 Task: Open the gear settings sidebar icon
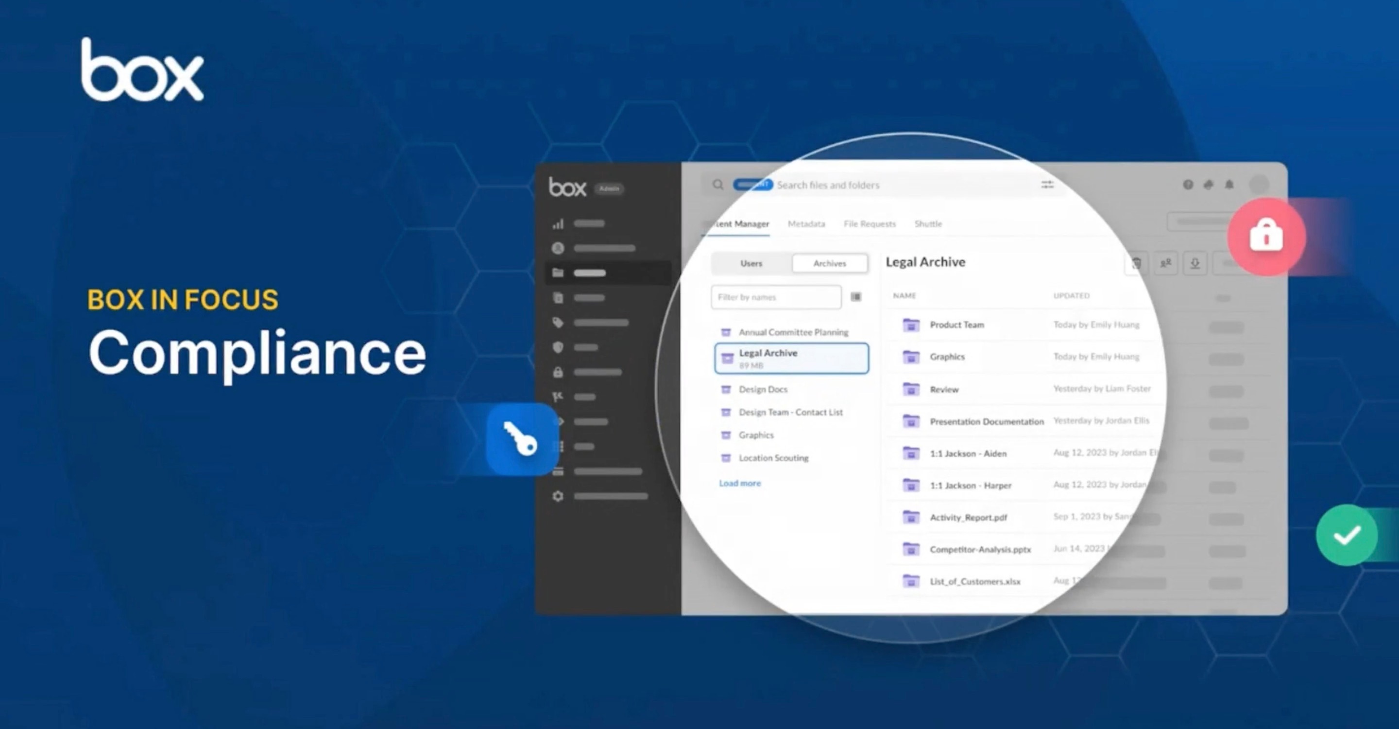pos(558,496)
